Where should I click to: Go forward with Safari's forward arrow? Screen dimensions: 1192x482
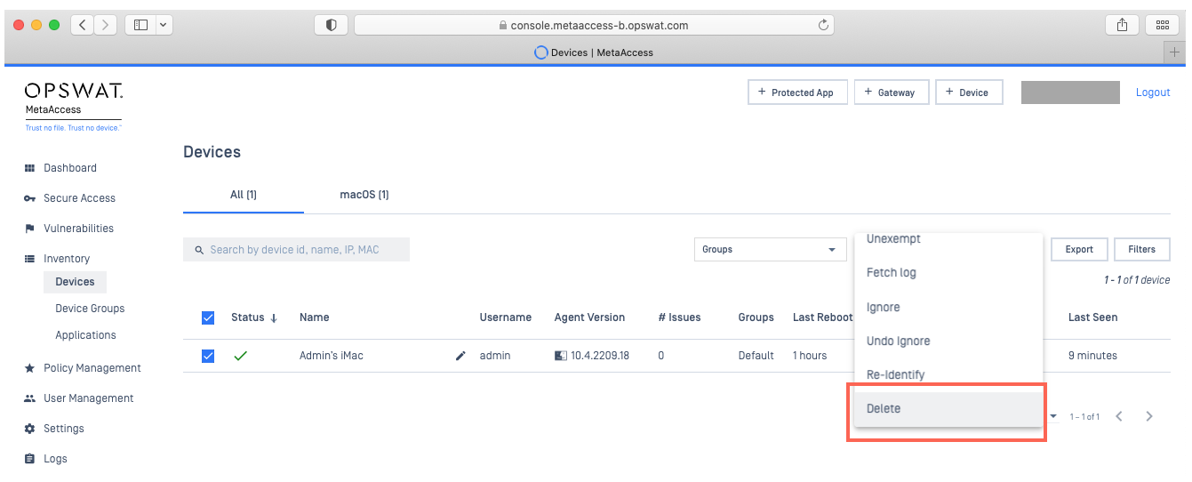[106, 25]
